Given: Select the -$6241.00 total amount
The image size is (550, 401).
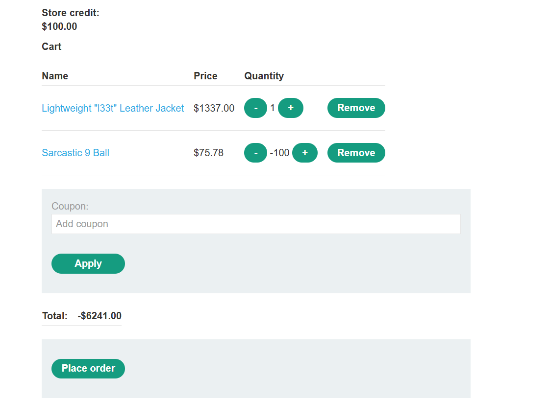Looking at the screenshot, I should tap(100, 316).
